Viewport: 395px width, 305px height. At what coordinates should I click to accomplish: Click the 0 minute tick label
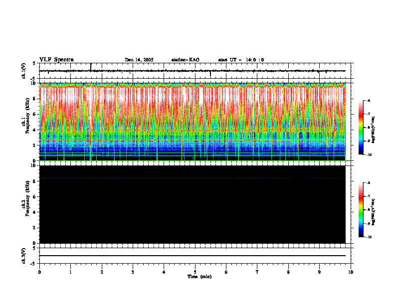point(39,272)
